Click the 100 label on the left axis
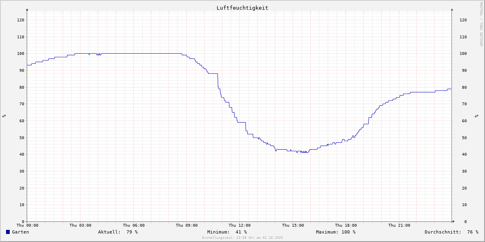 coord(20,54)
